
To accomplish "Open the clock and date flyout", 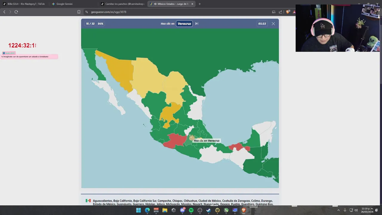I will click(x=367, y=210).
